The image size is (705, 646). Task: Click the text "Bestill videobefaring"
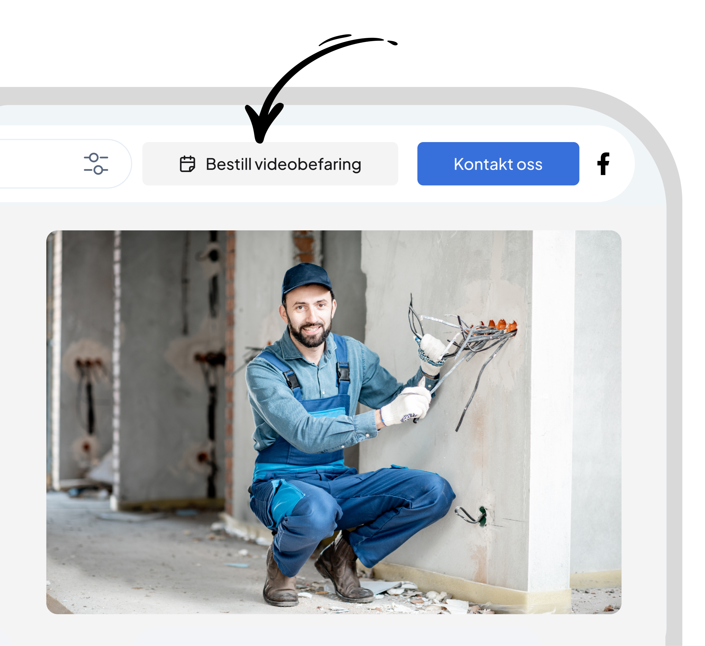coord(283,164)
